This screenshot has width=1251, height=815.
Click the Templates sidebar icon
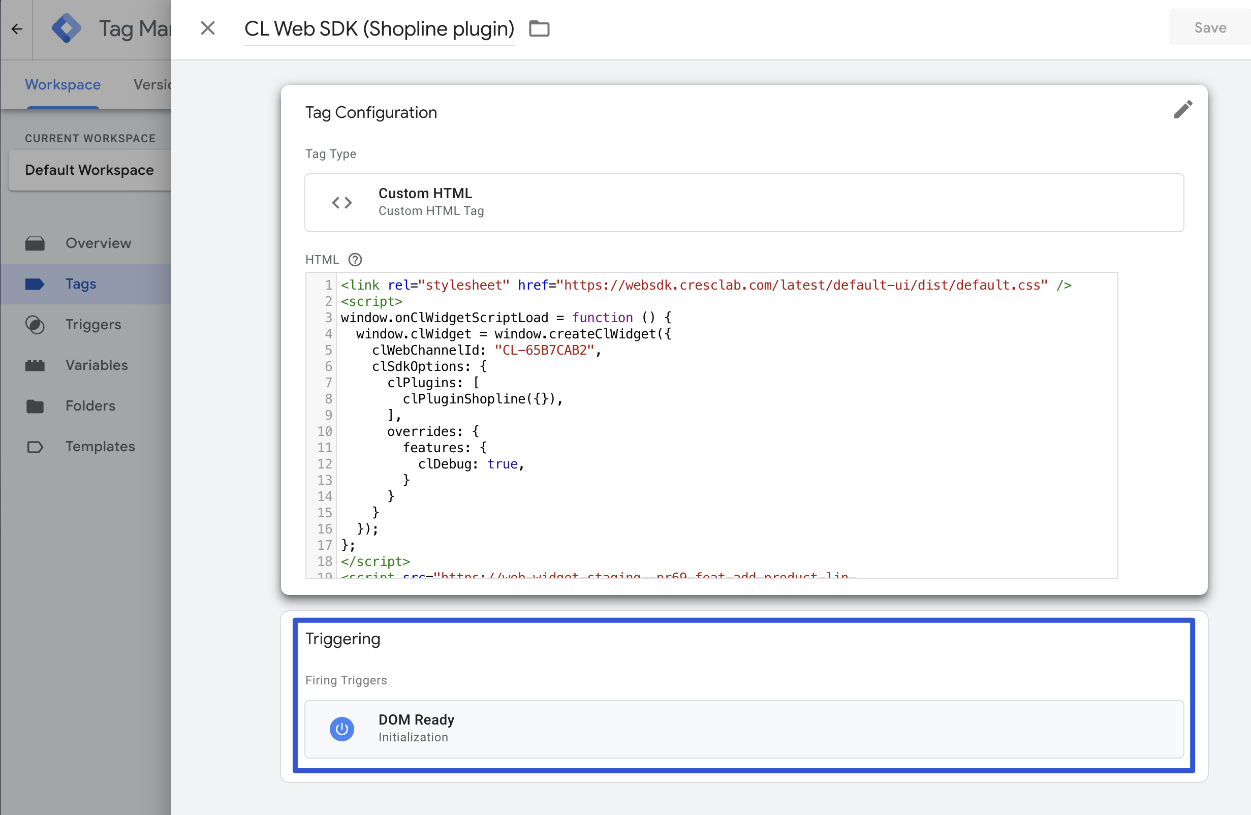tap(35, 447)
